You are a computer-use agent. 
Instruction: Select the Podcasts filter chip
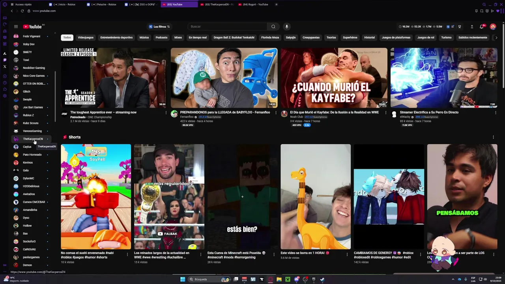click(161, 37)
